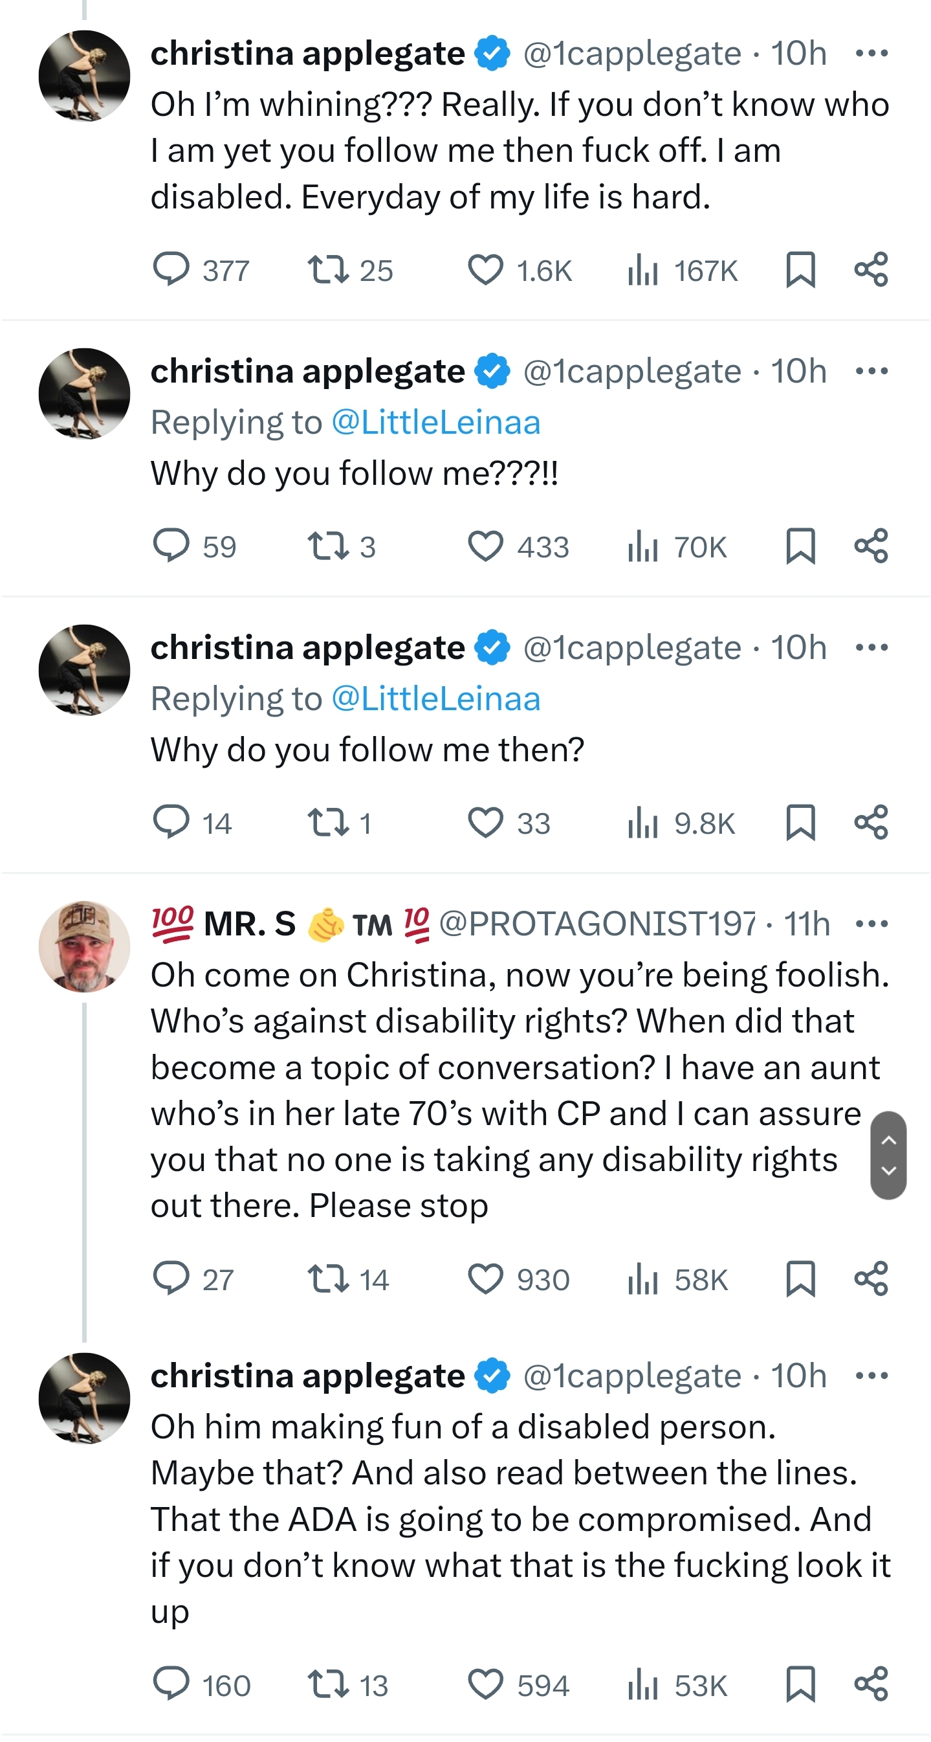Like the "Oh I'm whining???" tweet
The height and width of the screenshot is (1742, 931).
(x=485, y=270)
